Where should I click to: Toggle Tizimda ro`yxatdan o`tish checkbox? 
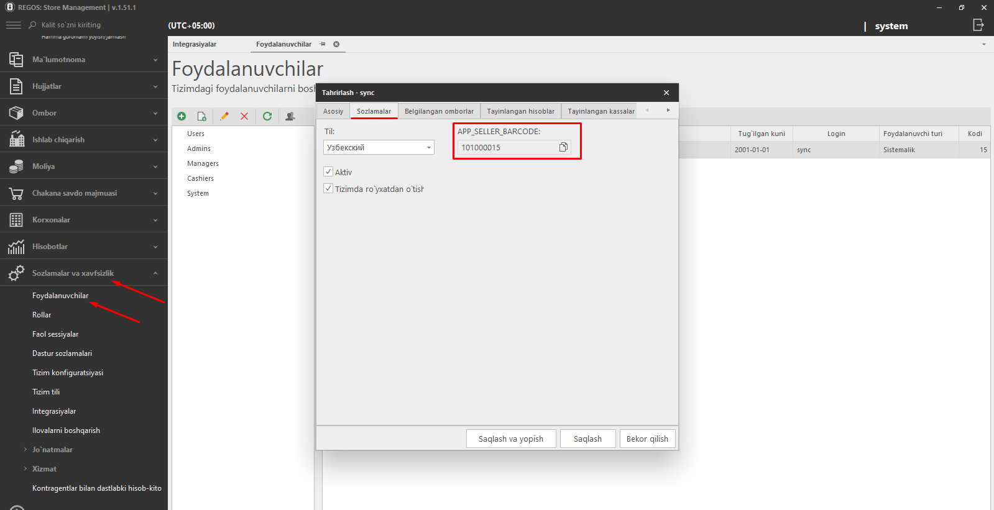pyautogui.click(x=328, y=188)
